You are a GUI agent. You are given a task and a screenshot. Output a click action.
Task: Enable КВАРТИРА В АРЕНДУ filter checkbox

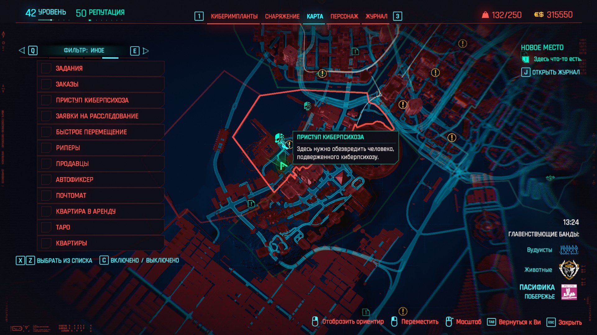46,211
